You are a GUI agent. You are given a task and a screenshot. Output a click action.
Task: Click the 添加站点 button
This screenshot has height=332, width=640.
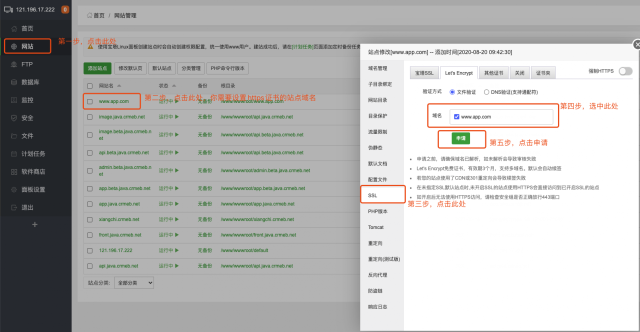click(97, 68)
